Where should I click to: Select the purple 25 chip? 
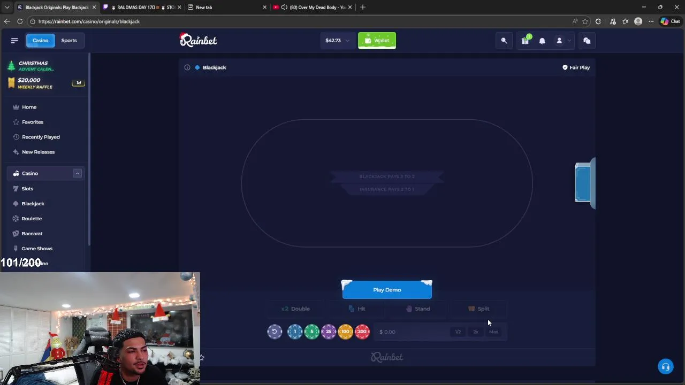329,332
